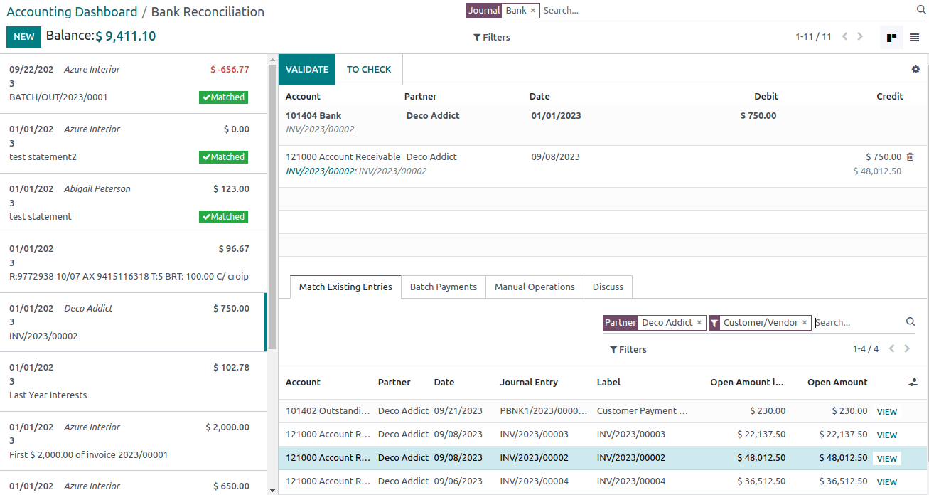Switch to kanban view layout
Screen dimensions: 929x495
click(x=891, y=37)
